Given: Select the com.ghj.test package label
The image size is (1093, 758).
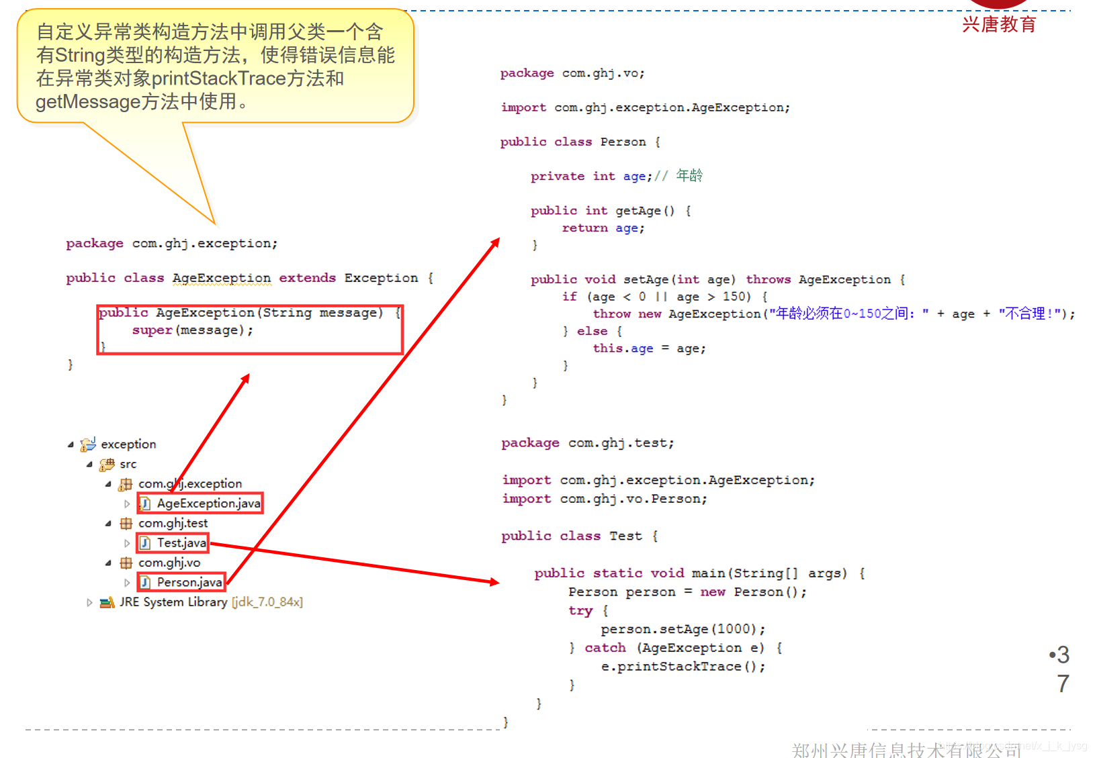Looking at the screenshot, I should pyautogui.click(x=173, y=524).
